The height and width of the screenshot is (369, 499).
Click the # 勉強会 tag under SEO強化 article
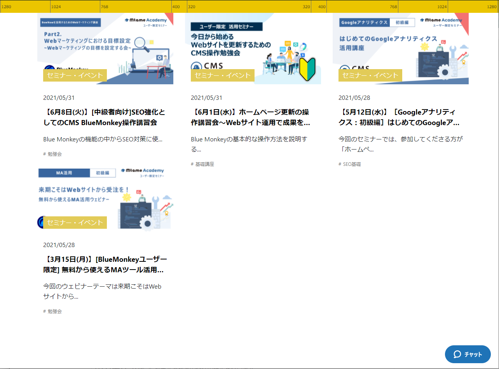point(52,154)
